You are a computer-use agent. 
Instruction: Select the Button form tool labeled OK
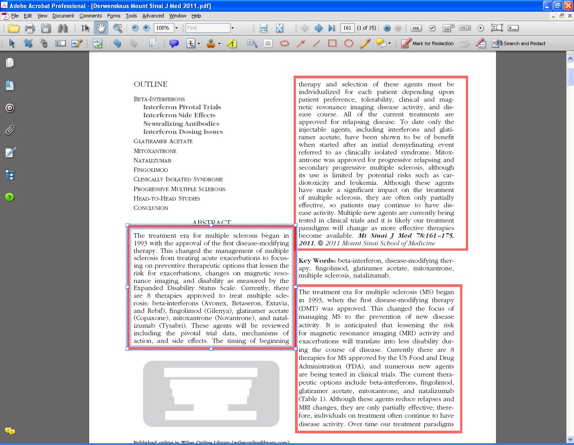[x=416, y=28]
